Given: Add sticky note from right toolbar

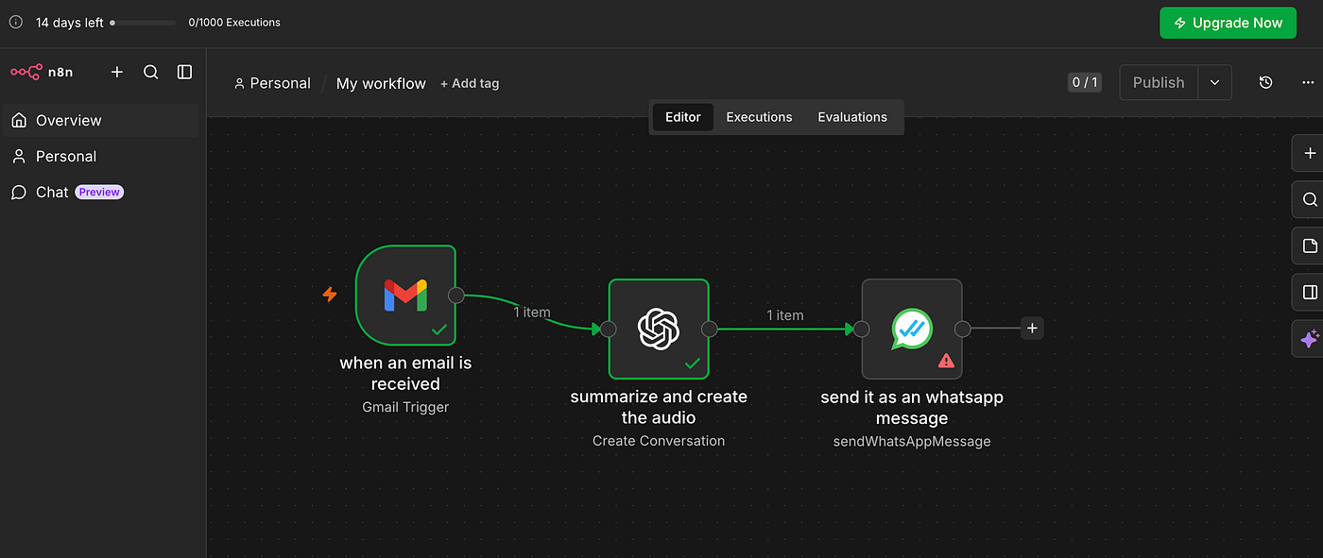Looking at the screenshot, I should point(1309,245).
